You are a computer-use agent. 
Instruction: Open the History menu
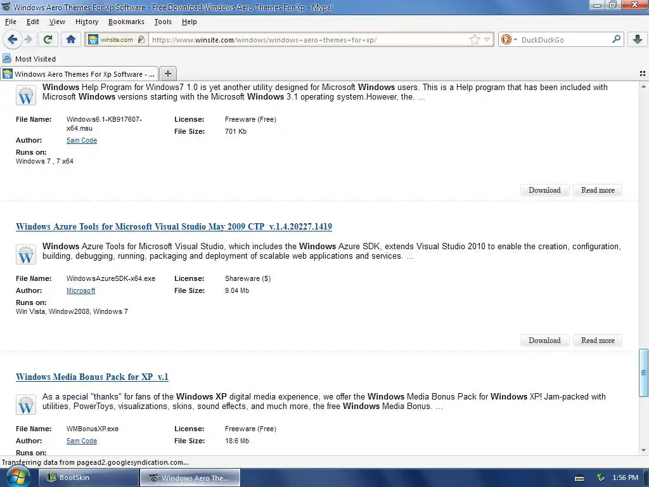point(87,22)
